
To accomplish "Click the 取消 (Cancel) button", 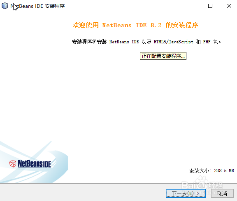I will (222, 194).
